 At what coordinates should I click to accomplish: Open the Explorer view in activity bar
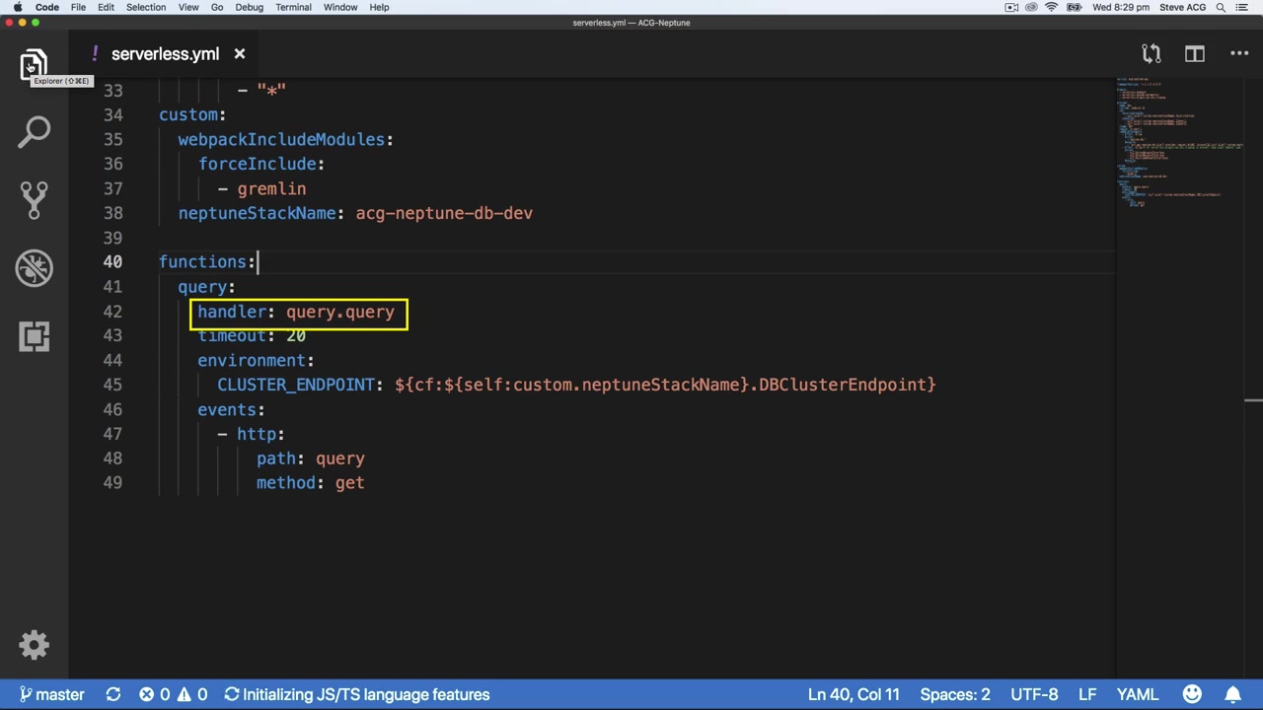[x=34, y=64]
